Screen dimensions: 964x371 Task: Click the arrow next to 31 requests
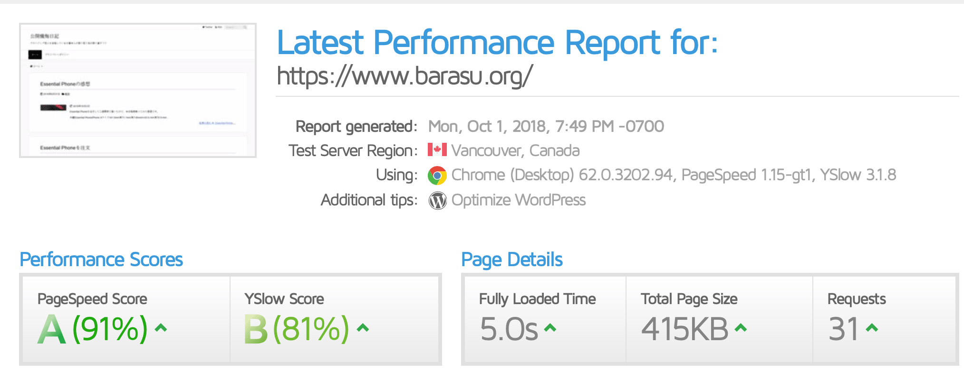[x=872, y=327]
